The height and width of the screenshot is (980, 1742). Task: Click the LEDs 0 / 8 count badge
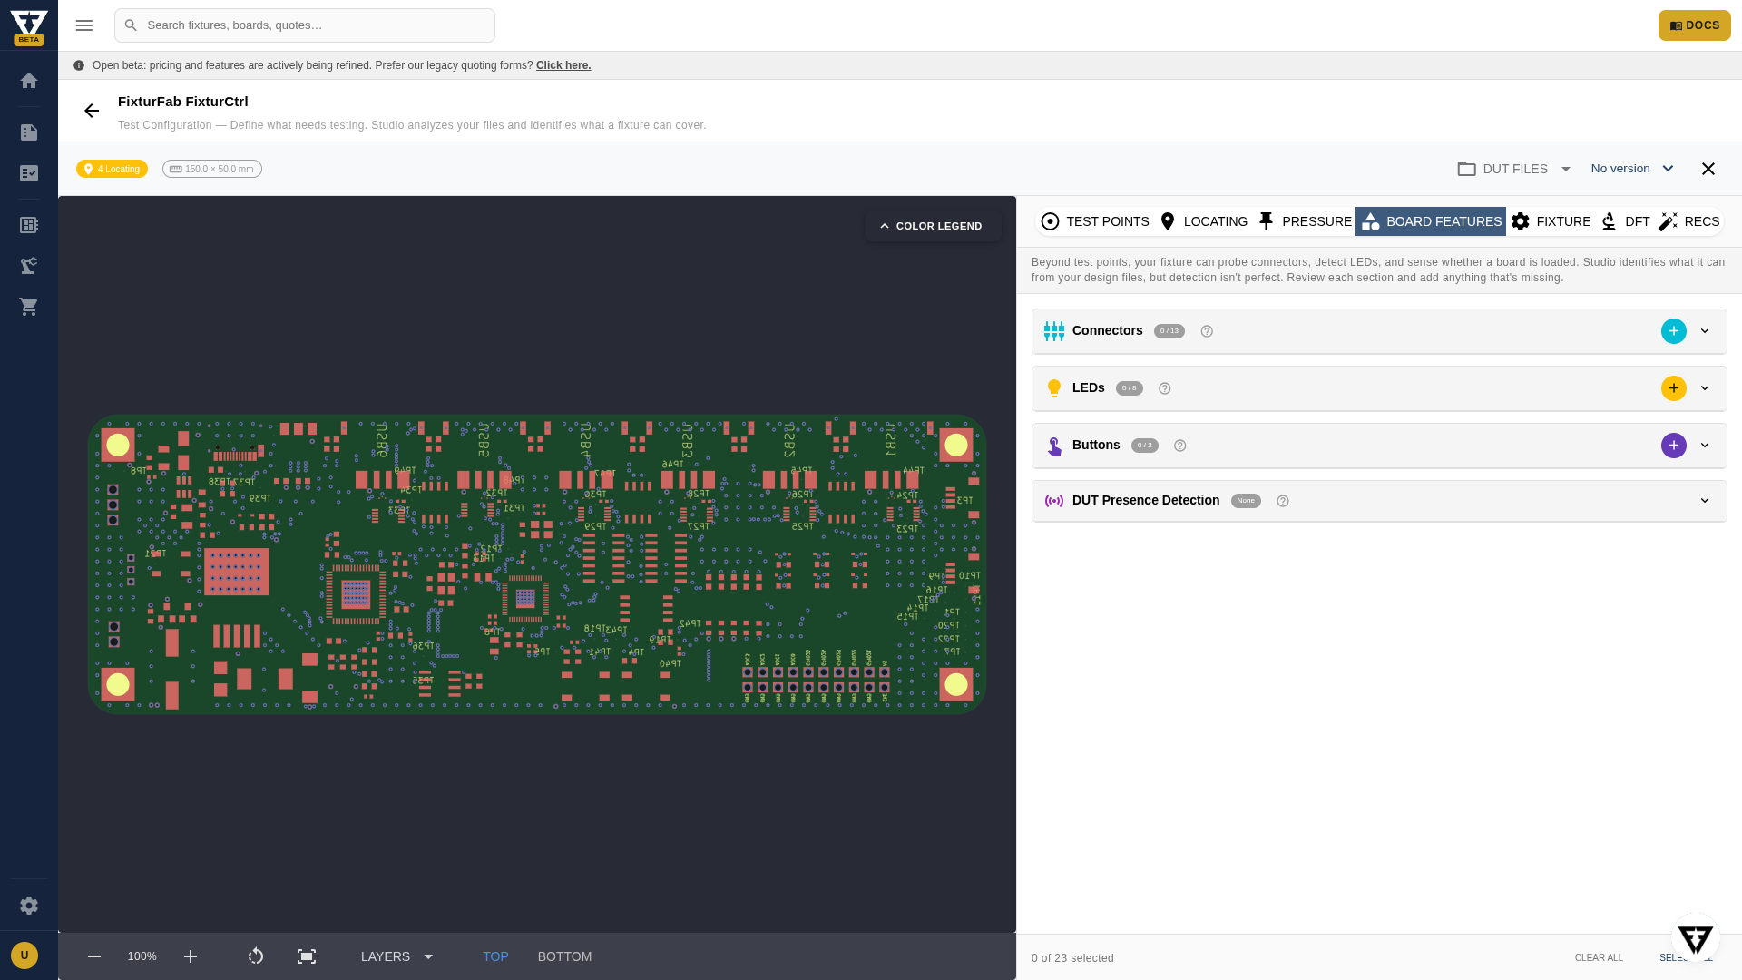pyautogui.click(x=1130, y=388)
